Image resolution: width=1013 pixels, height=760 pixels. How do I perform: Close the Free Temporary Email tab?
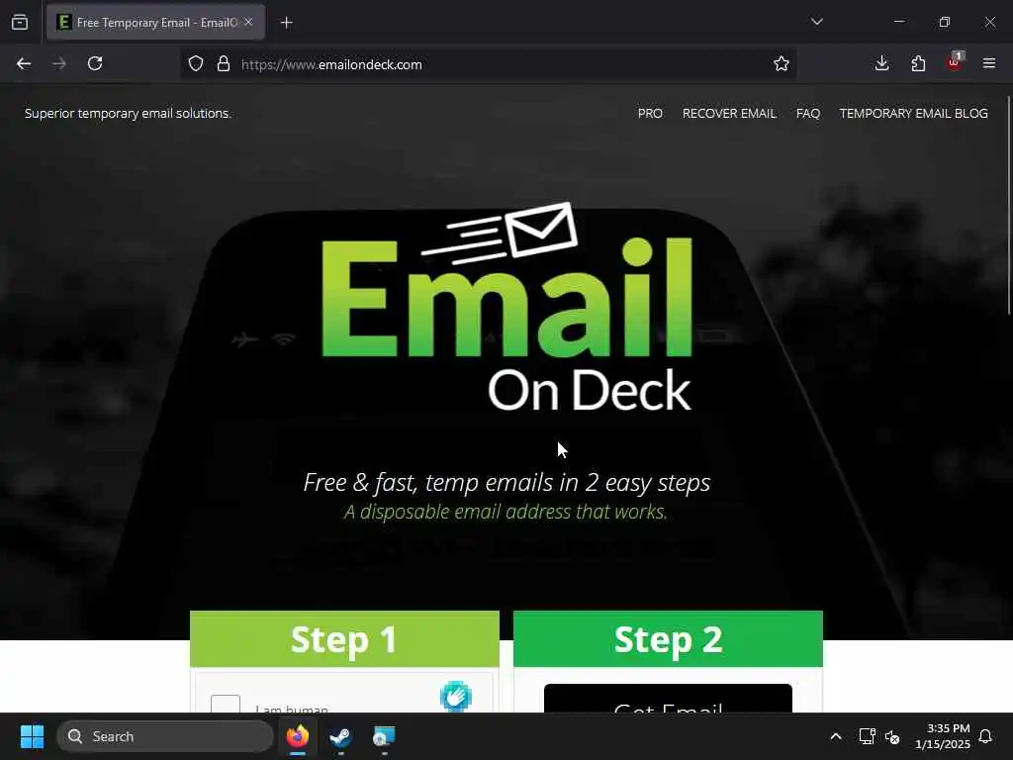(248, 22)
